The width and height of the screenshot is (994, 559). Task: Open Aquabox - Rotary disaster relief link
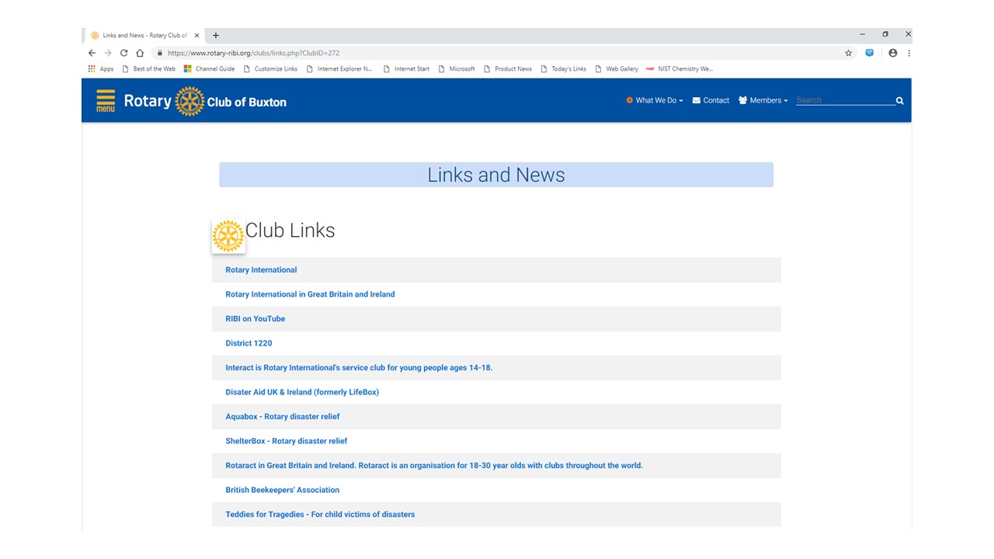[x=282, y=417]
